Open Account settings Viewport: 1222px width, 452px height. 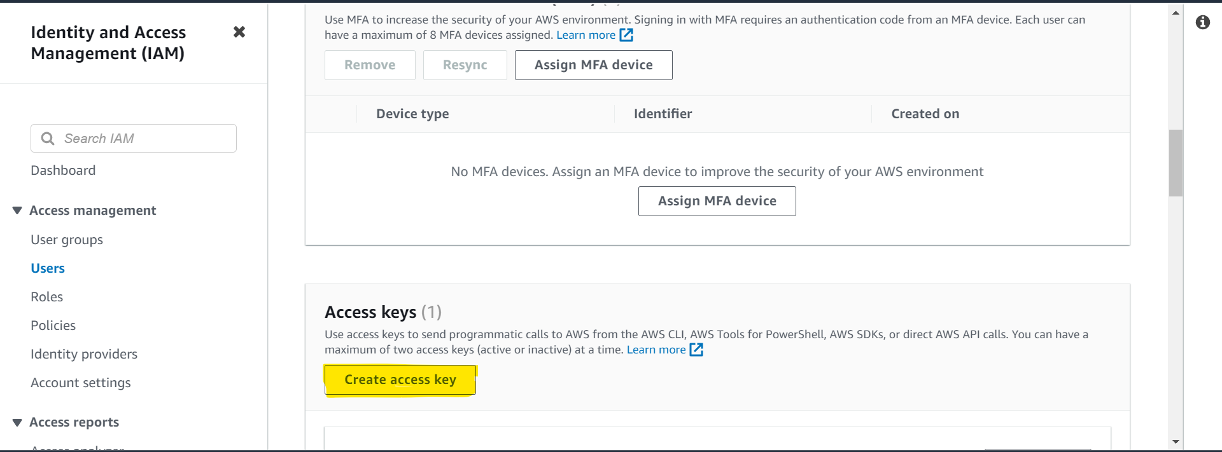tap(81, 383)
